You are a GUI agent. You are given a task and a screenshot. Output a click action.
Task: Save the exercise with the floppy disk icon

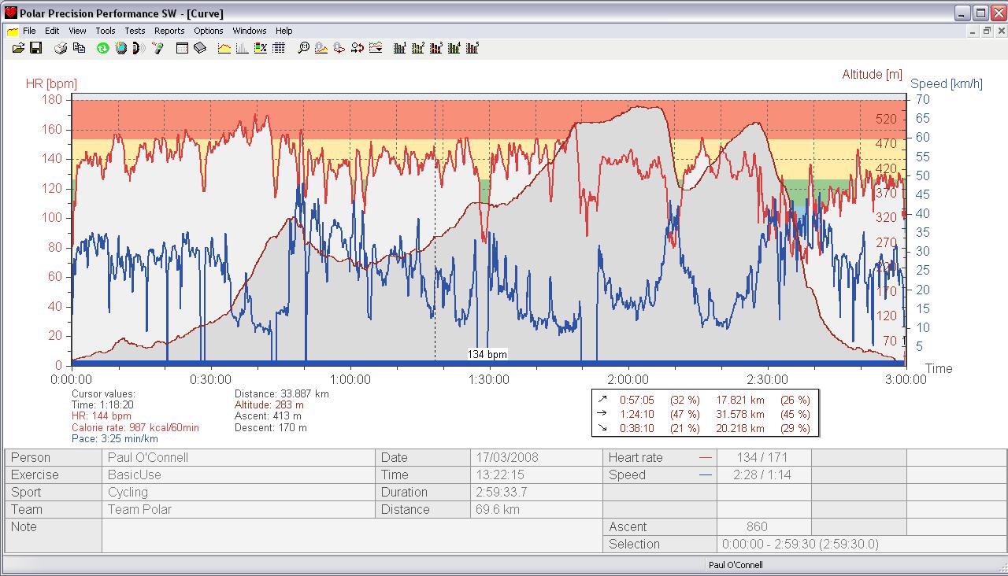tap(35, 48)
